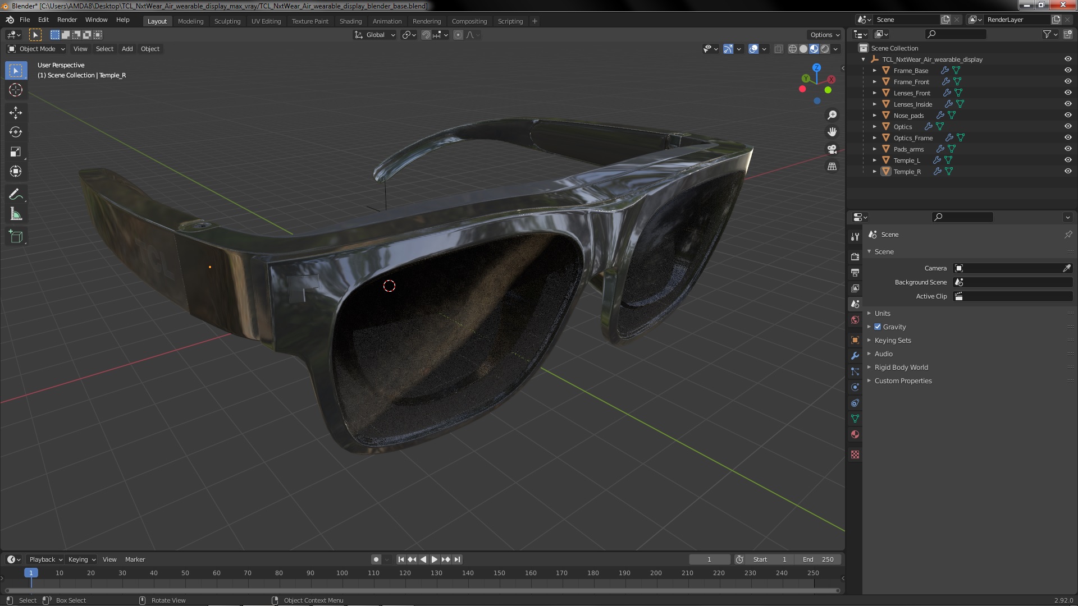The height and width of the screenshot is (606, 1078).
Task: Activate the Select Box tool
Action: click(16, 71)
